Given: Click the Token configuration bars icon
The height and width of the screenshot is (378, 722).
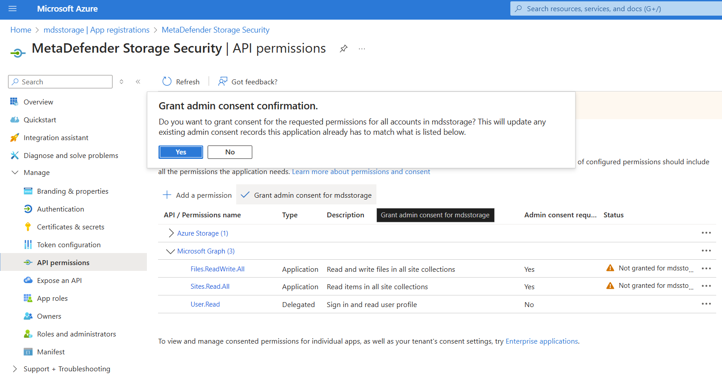Looking at the screenshot, I should click(x=28, y=245).
